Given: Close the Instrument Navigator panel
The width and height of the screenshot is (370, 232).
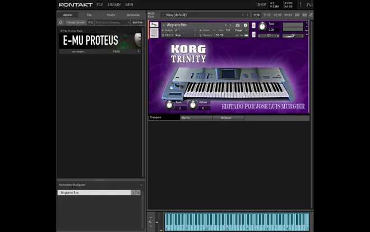Looking at the screenshot, I should tap(141, 185).
